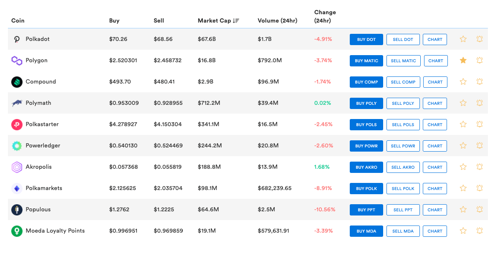Click the Sell column header
The height and width of the screenshot is (256, 495).
[159, 20]
